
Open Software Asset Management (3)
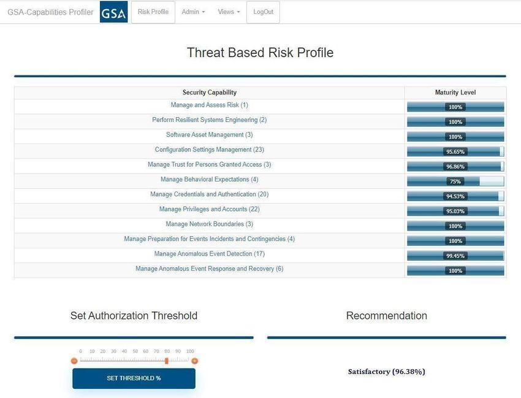210,135
